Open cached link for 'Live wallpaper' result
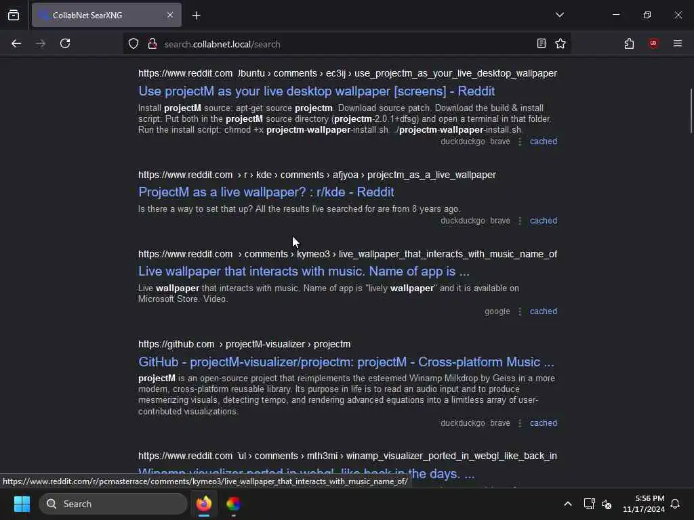Screen dimensions: 694x520 (x=544, y=311)
